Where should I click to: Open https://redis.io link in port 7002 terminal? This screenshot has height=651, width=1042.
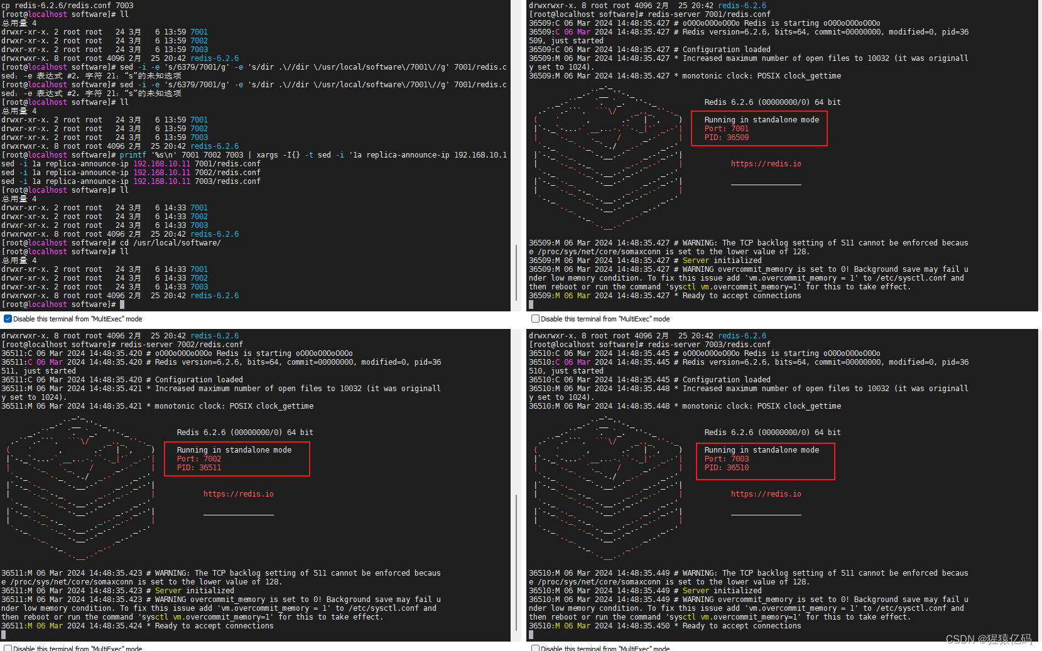[238, 494]
